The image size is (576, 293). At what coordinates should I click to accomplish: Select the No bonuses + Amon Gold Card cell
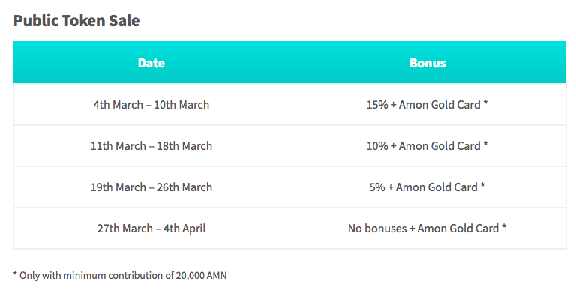pyautogui.click(x=427, y=229)
